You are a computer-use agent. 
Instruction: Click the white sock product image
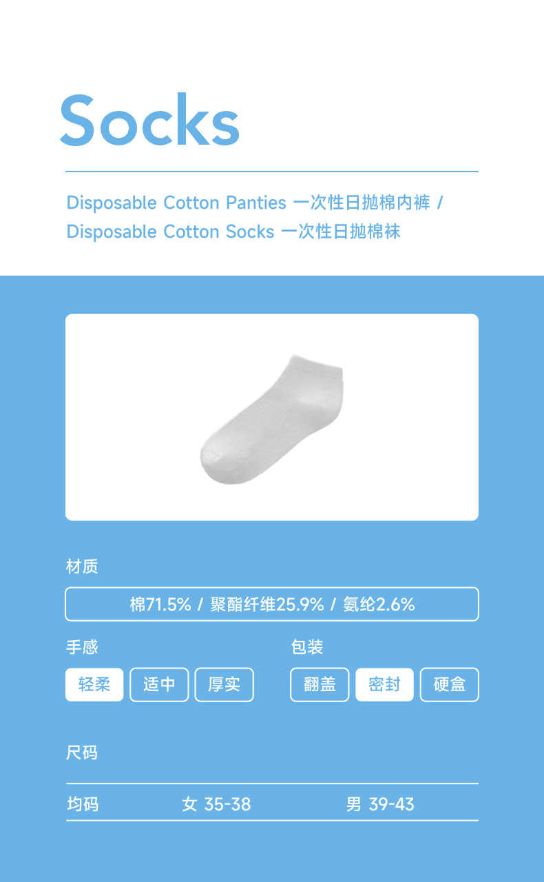click(x=272, y=419)
